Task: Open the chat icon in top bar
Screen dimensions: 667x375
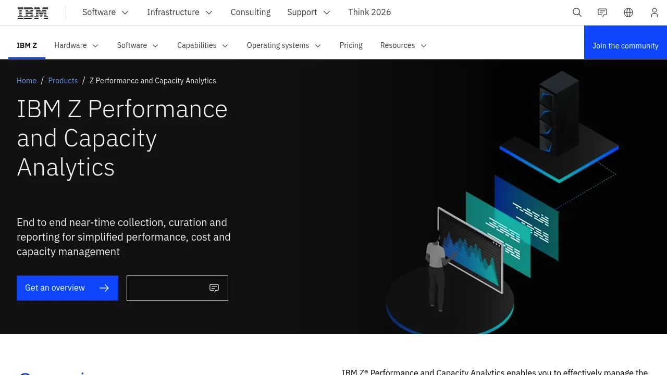Action: pyautogui.click(x=602, y=12)
